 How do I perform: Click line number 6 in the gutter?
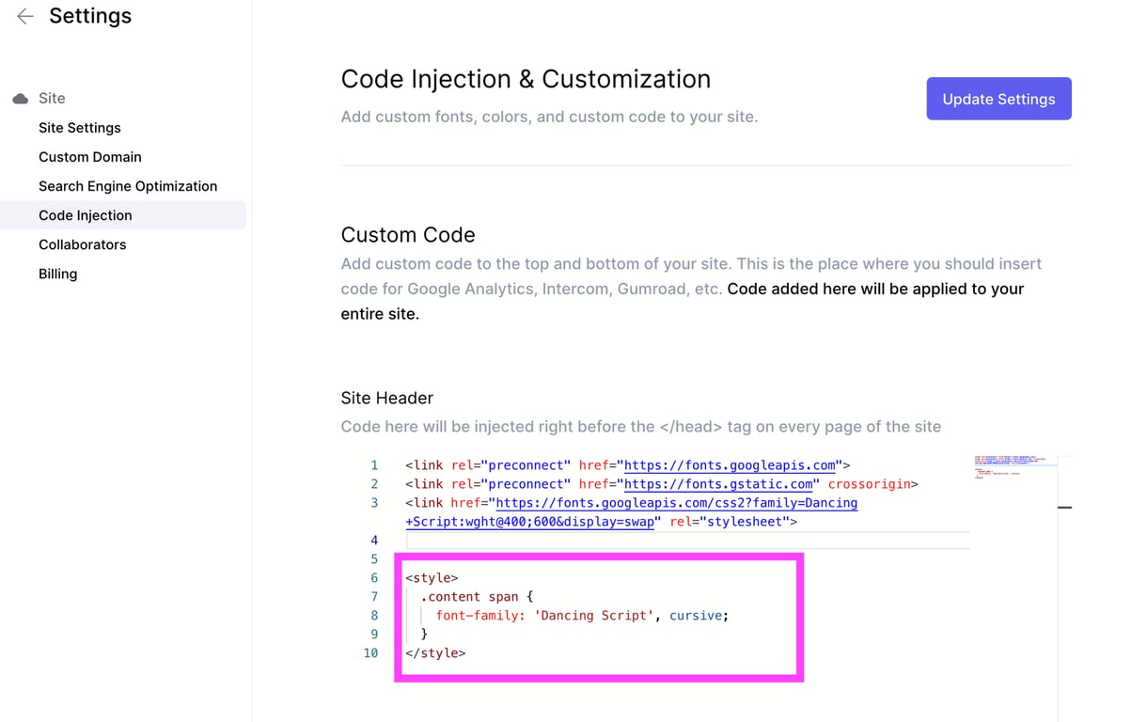(374, 578)
